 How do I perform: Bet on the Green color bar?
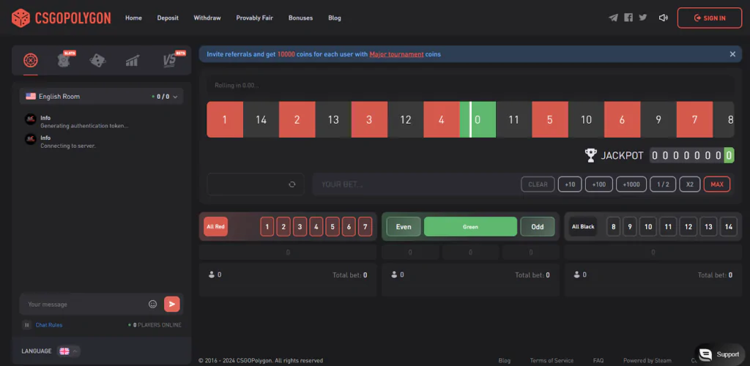[x=470, y=227]
